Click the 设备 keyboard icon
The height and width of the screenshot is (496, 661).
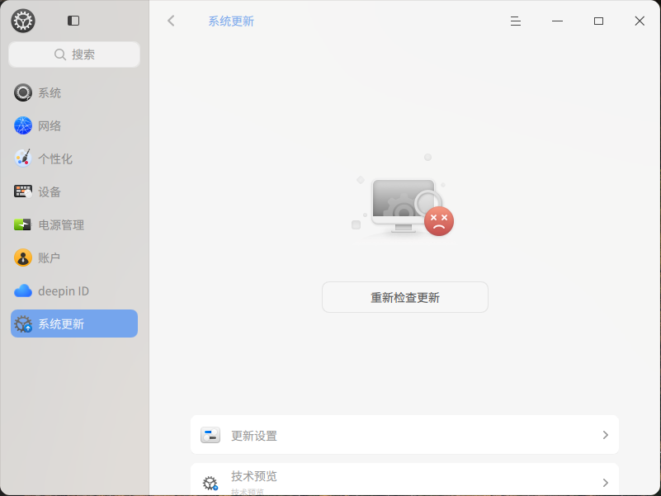click(x=23, y=191)
